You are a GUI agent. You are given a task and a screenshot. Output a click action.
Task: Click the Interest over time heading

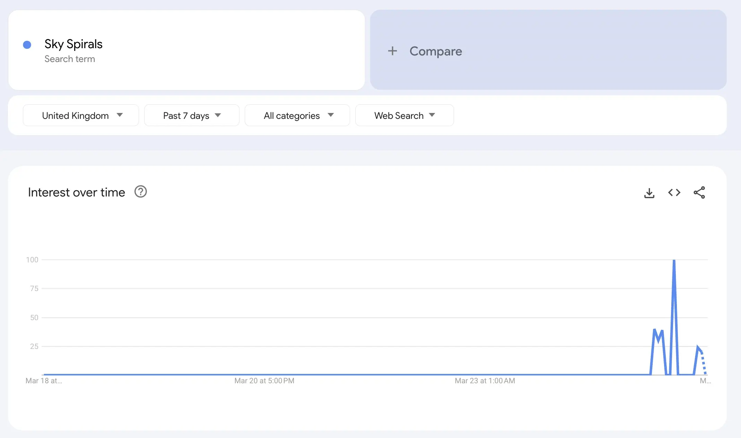(x=76, y=192)
